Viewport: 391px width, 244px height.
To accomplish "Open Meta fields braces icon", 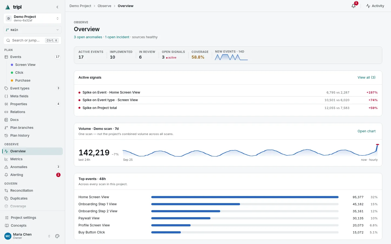I will click(6, 96).
